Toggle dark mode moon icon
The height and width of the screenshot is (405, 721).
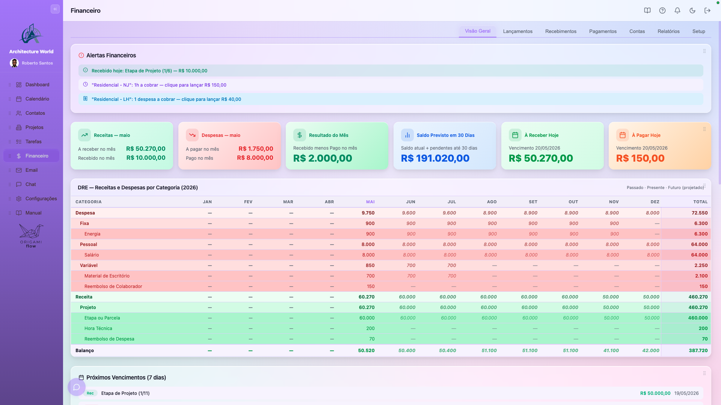click(x=692, y=10)
